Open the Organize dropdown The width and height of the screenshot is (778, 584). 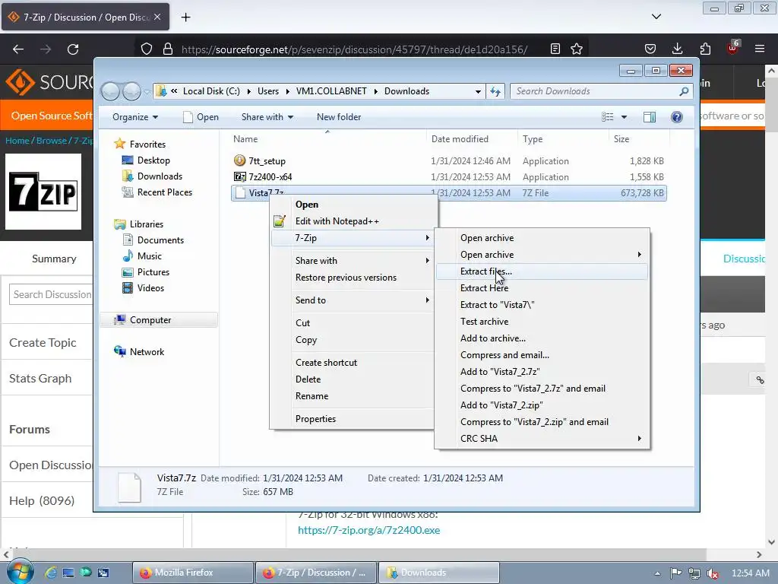(x=135, y=116)
